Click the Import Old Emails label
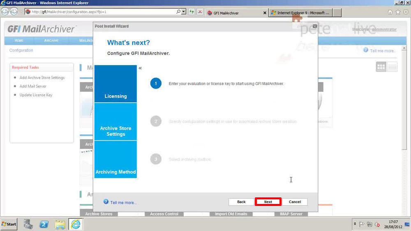The width and height of the screenshot is (411, 231). tap(231, 214)
